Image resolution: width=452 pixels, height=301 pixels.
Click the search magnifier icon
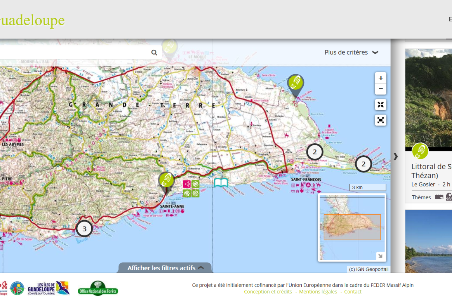click(x=154, y=52)
